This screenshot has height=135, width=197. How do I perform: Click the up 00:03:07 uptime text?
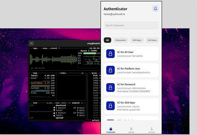[37, 68]
